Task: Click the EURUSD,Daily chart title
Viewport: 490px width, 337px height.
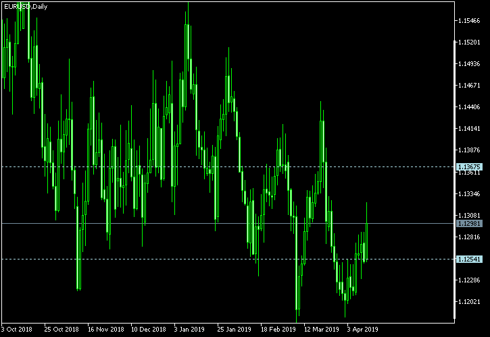Action: pos(26,7)
